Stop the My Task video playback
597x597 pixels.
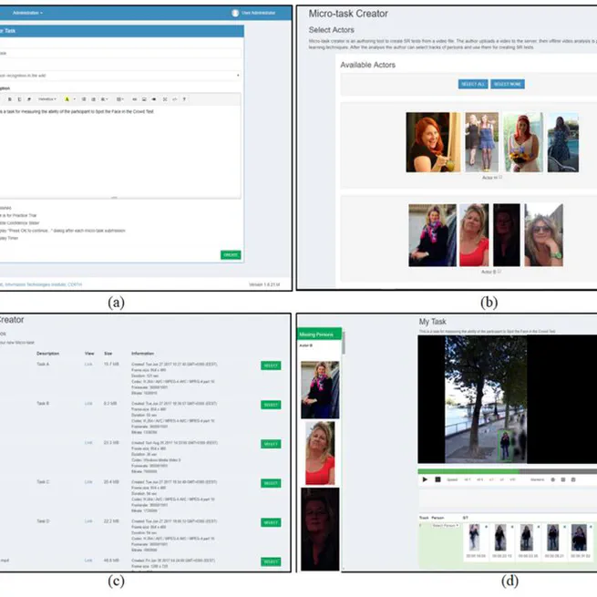tap(437, 479)
